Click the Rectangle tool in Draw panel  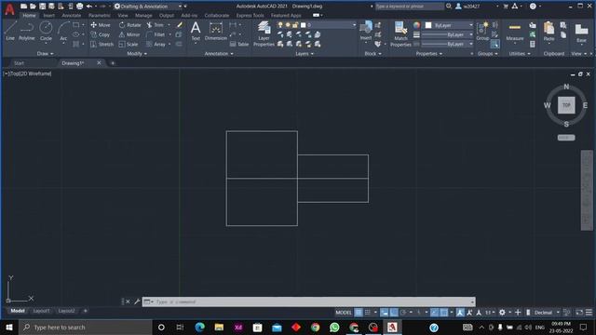tap(76, 25)
